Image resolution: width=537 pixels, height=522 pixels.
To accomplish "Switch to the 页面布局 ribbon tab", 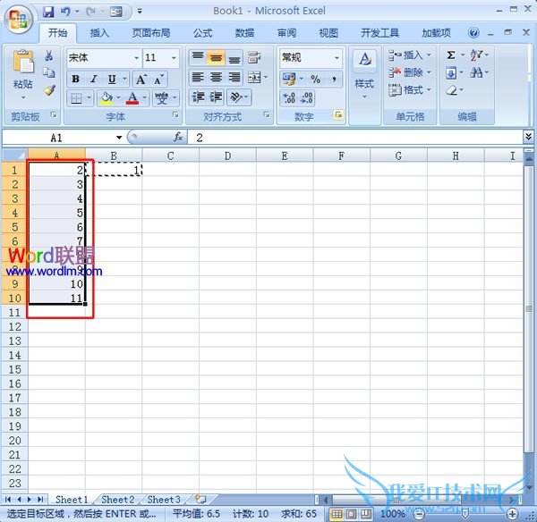I will pos(151,33).
